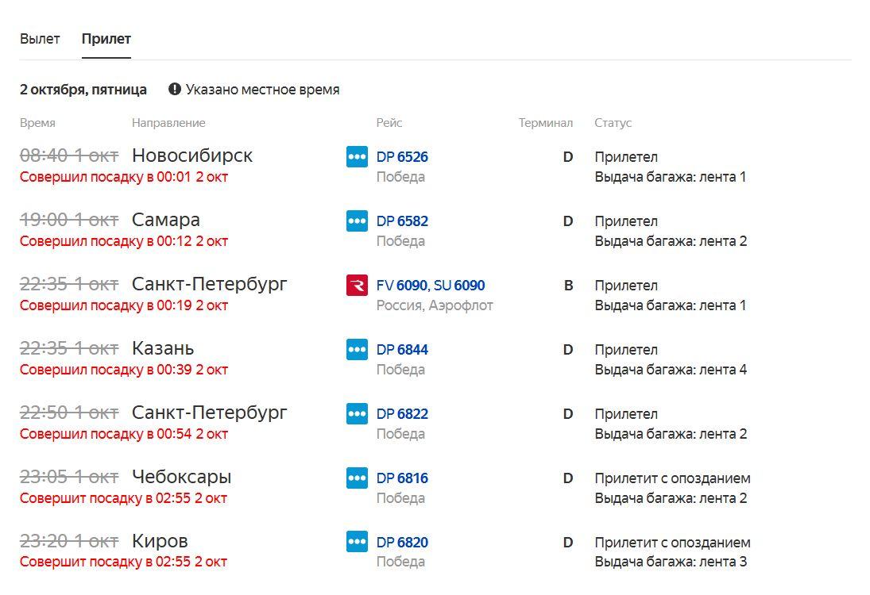Click the Победа airline icon for DP 6582
870x595 pixels.
point(357,221)
